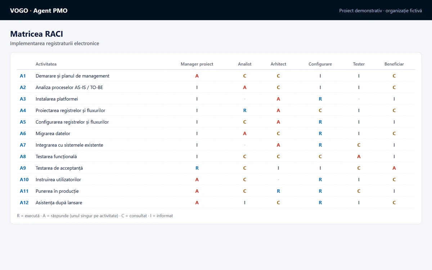Click the 'Instruirea utilizatorilor' activity

coord(58,180)
